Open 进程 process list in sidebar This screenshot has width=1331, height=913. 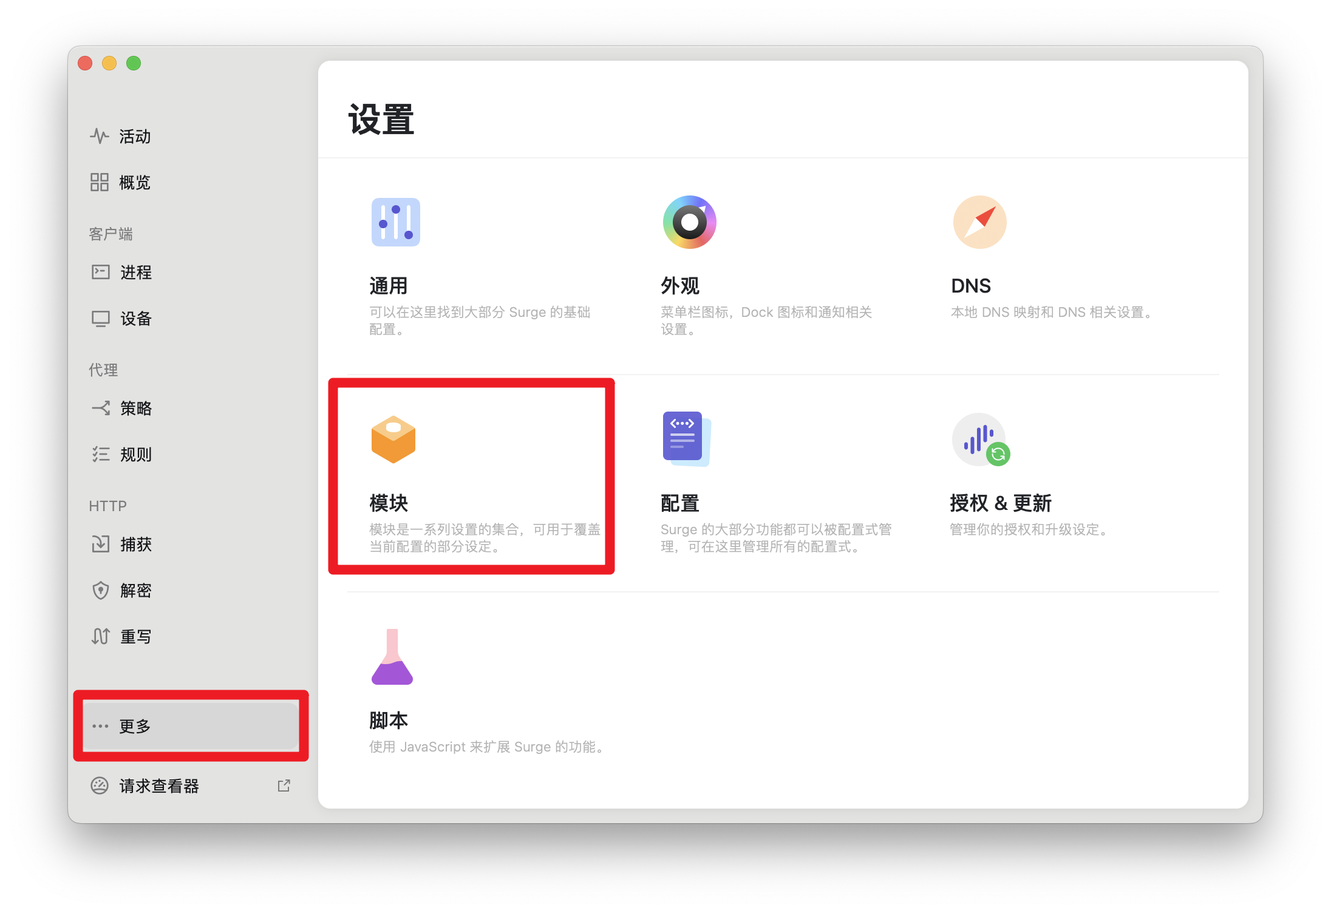click(135, 272)
